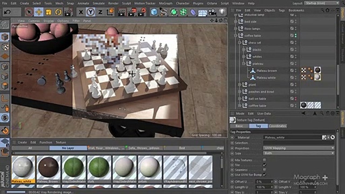
Task: Add a Camera object
Action: (x=212, y=12)
